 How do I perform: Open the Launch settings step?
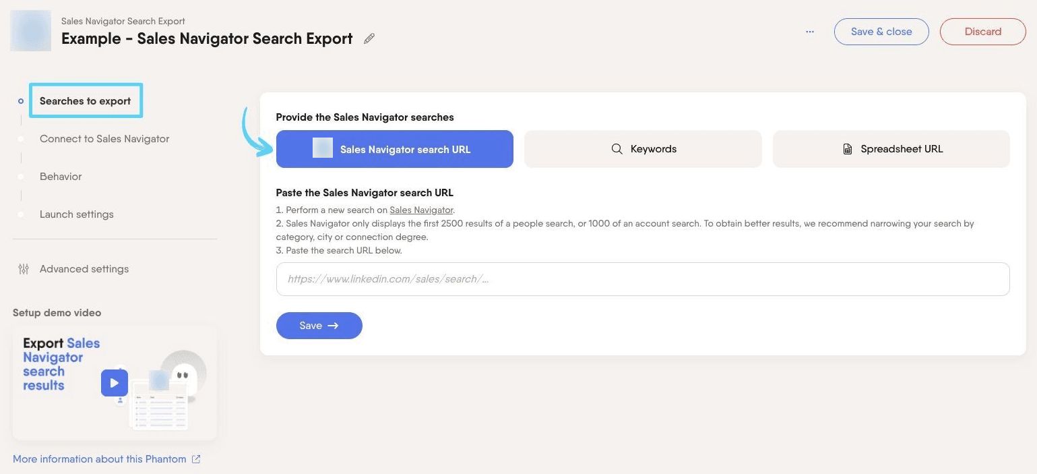(x=77, y=214)
